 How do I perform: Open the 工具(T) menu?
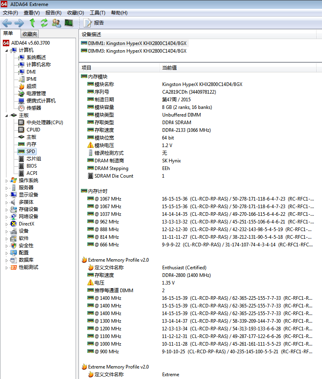click(97, 13)
